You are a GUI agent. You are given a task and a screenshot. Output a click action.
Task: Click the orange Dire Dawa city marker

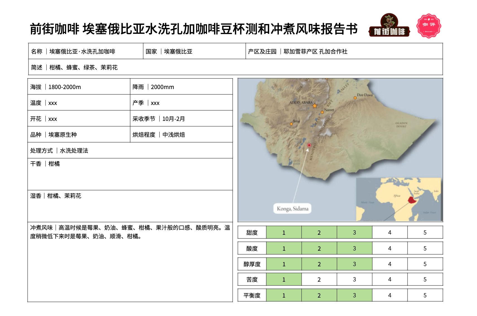tap(355, 98)
